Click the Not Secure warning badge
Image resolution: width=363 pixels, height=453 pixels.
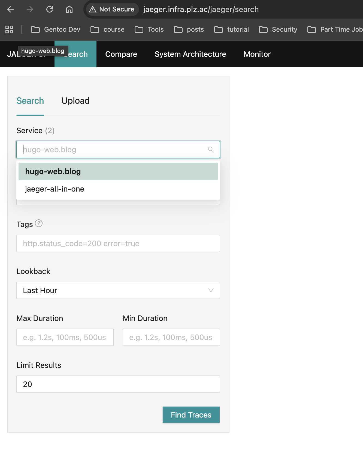pos(112,9)
